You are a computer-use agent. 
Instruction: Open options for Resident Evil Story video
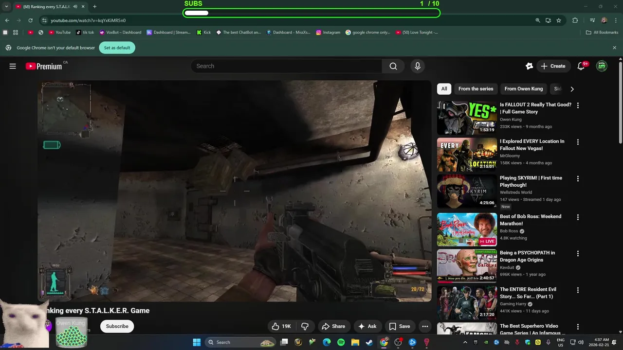point(578,290)
